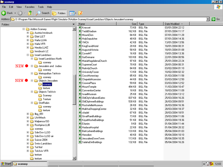Toggle the Folders pane button

click(x=59, y=13)
